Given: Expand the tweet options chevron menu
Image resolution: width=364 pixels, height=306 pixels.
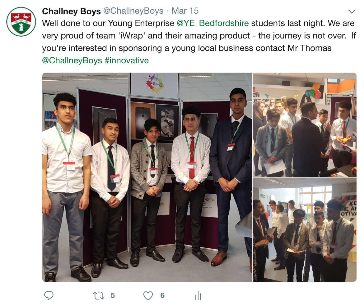Looking at the screenshot, I should [352, 11].
